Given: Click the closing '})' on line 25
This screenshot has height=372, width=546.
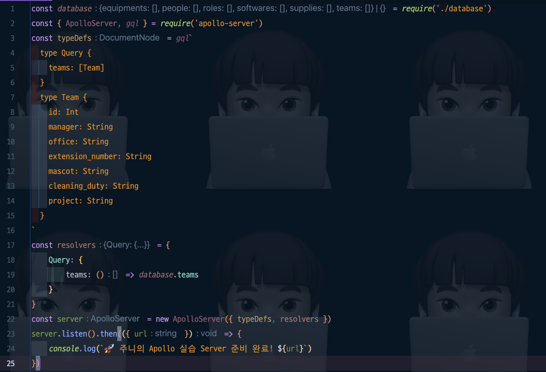Looking at the screenshot, I should (x=36, y=363).
